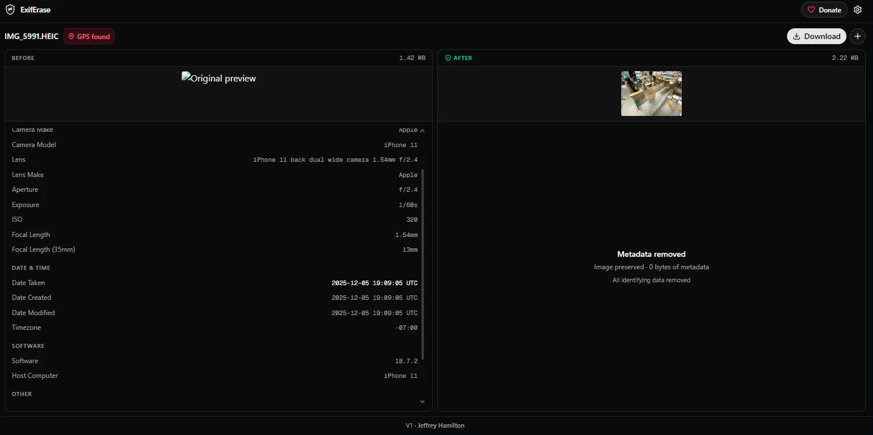
Task: Click the Lens Make label
Action: (28, 175)
